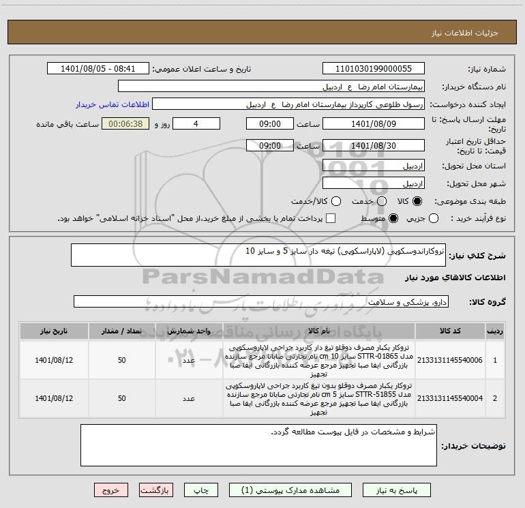Click the پاسخ به نیاز button

click(397, 490)
